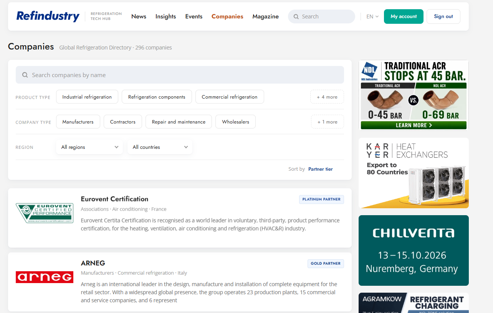Open the Chillventa Nuremberg event banner

pyautogui.click(x=414, y=250)
